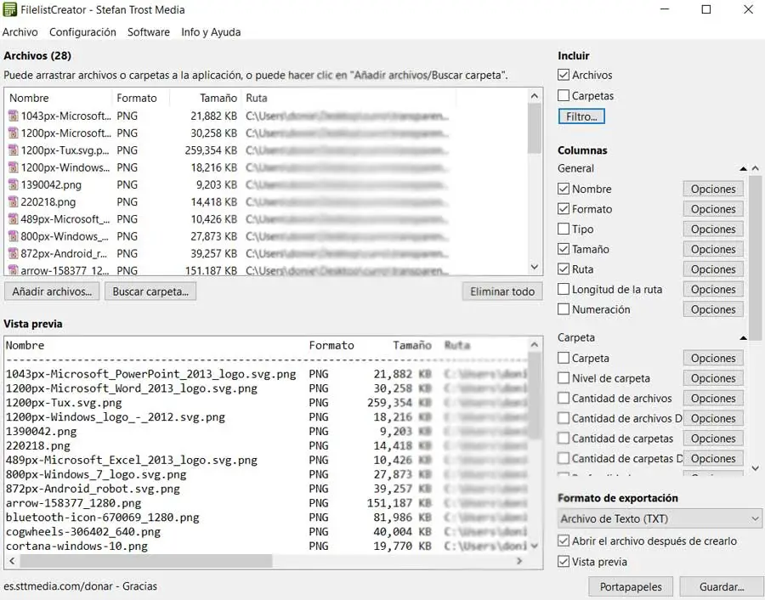Click columns panel scroll up arrow

point(756,168)
